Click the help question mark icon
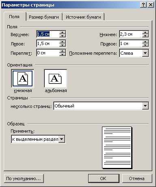This screenshot has height=187, width=156. coord(143,5)
